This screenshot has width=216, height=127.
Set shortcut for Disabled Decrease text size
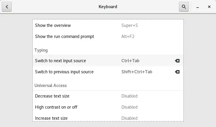(129, 96)
